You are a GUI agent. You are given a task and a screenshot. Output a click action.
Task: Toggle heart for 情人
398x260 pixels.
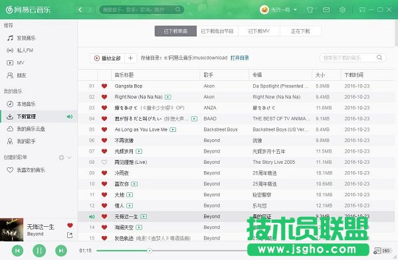[104, 206]
